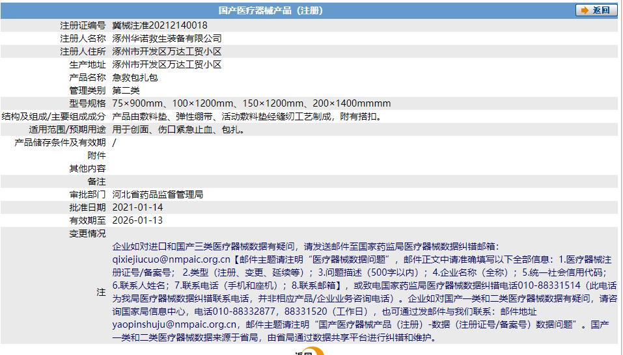Click approving department 河北省药品监督管理局
The width and height of the screenshot is (623, 355).
coord(158,195)
